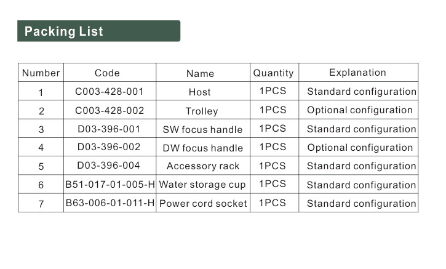Select the Quantity column header
The width and height of the screenshot is (446, 269).
(x=273, y=73)
